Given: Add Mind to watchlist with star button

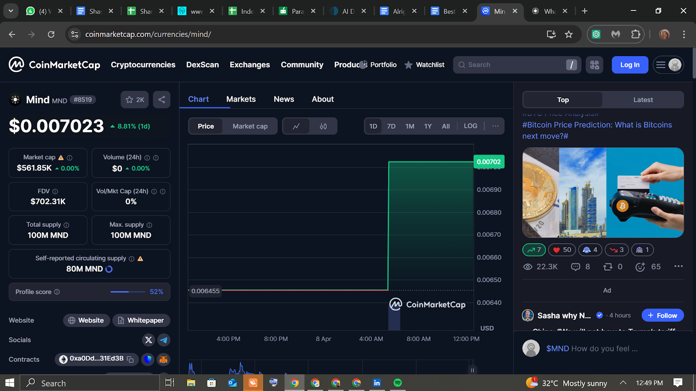Looking at the screenshot, I should click(135, 99).
